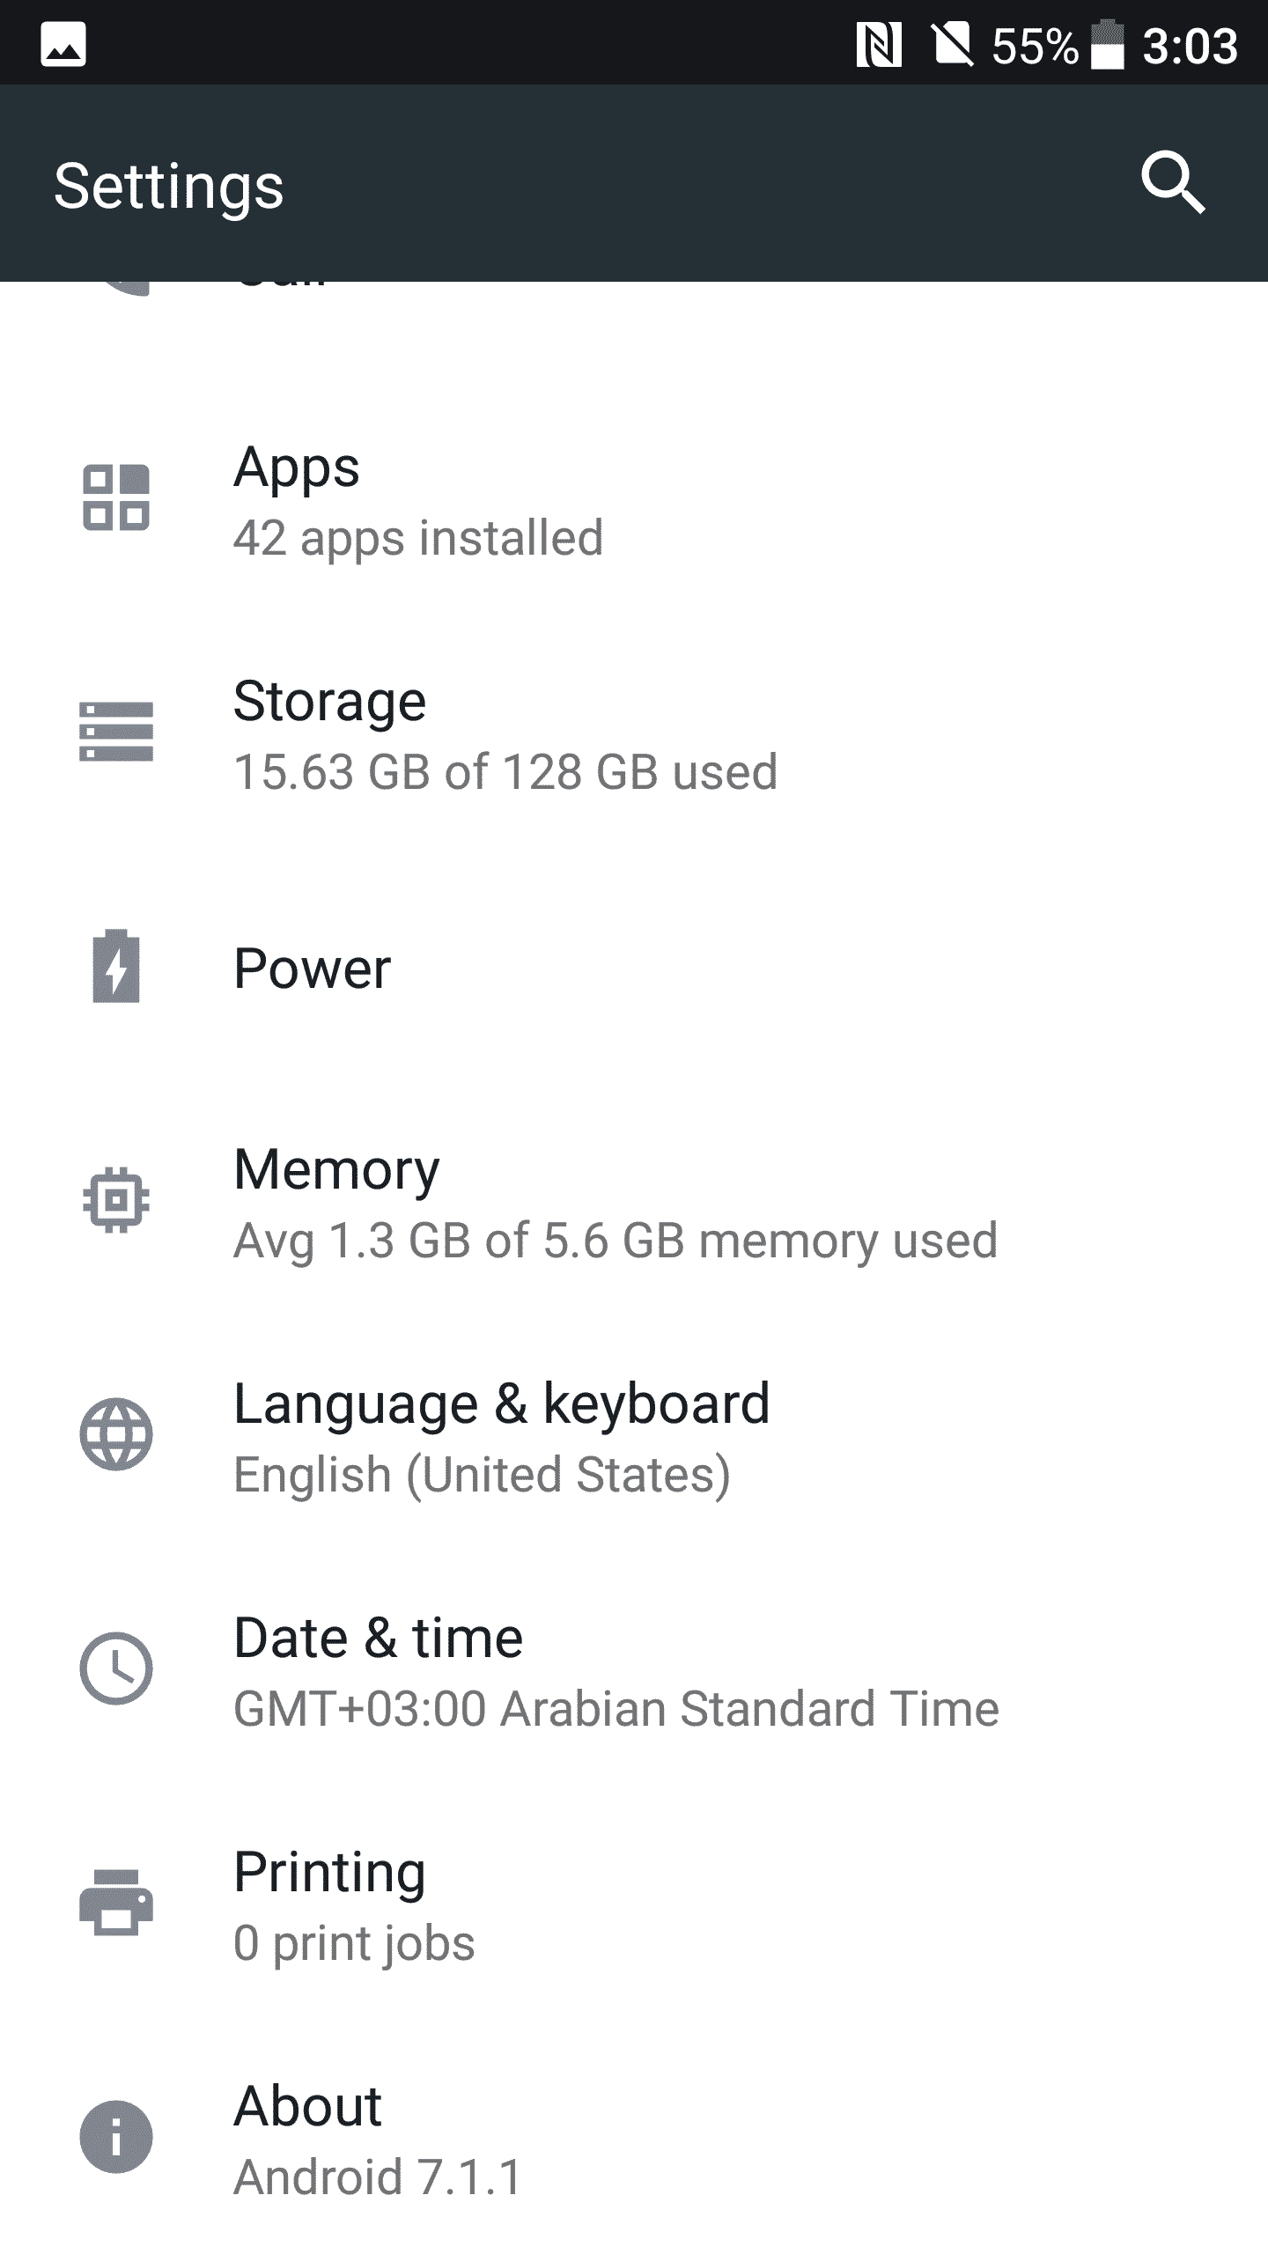
Task: Tap the Memory chip icon
Action: [x=116, y=1199]
